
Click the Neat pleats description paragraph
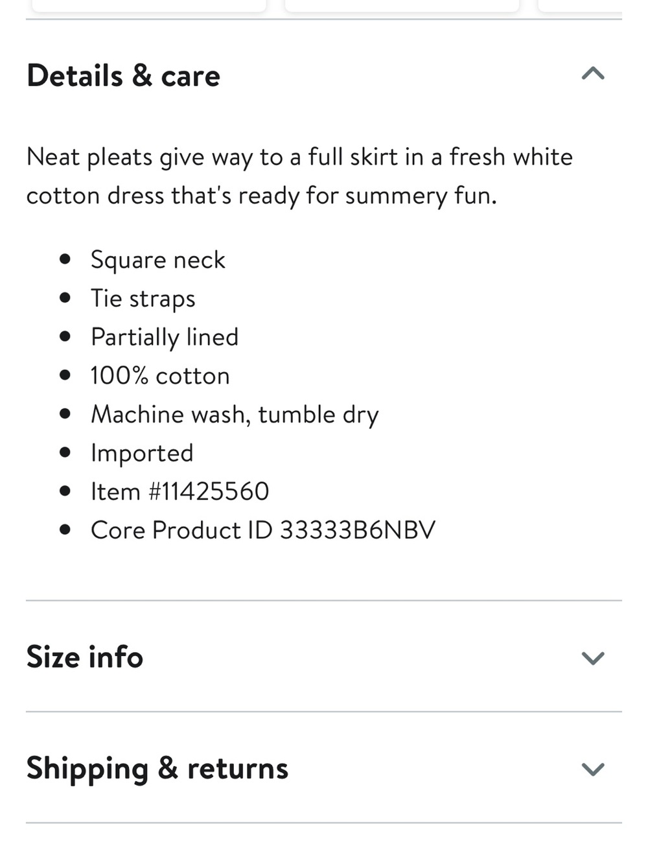(x=299, y=176)
